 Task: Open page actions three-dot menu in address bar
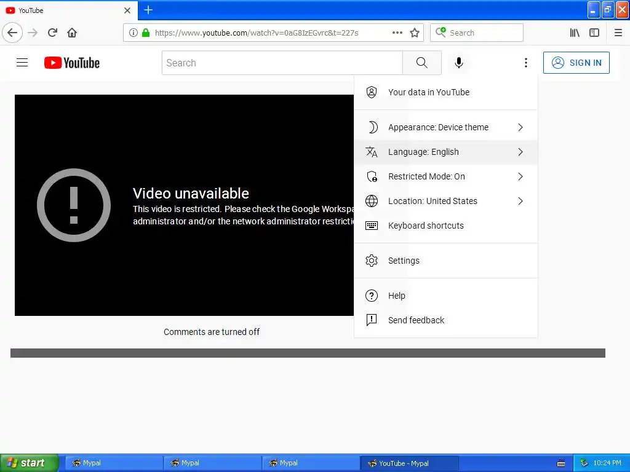397,33
